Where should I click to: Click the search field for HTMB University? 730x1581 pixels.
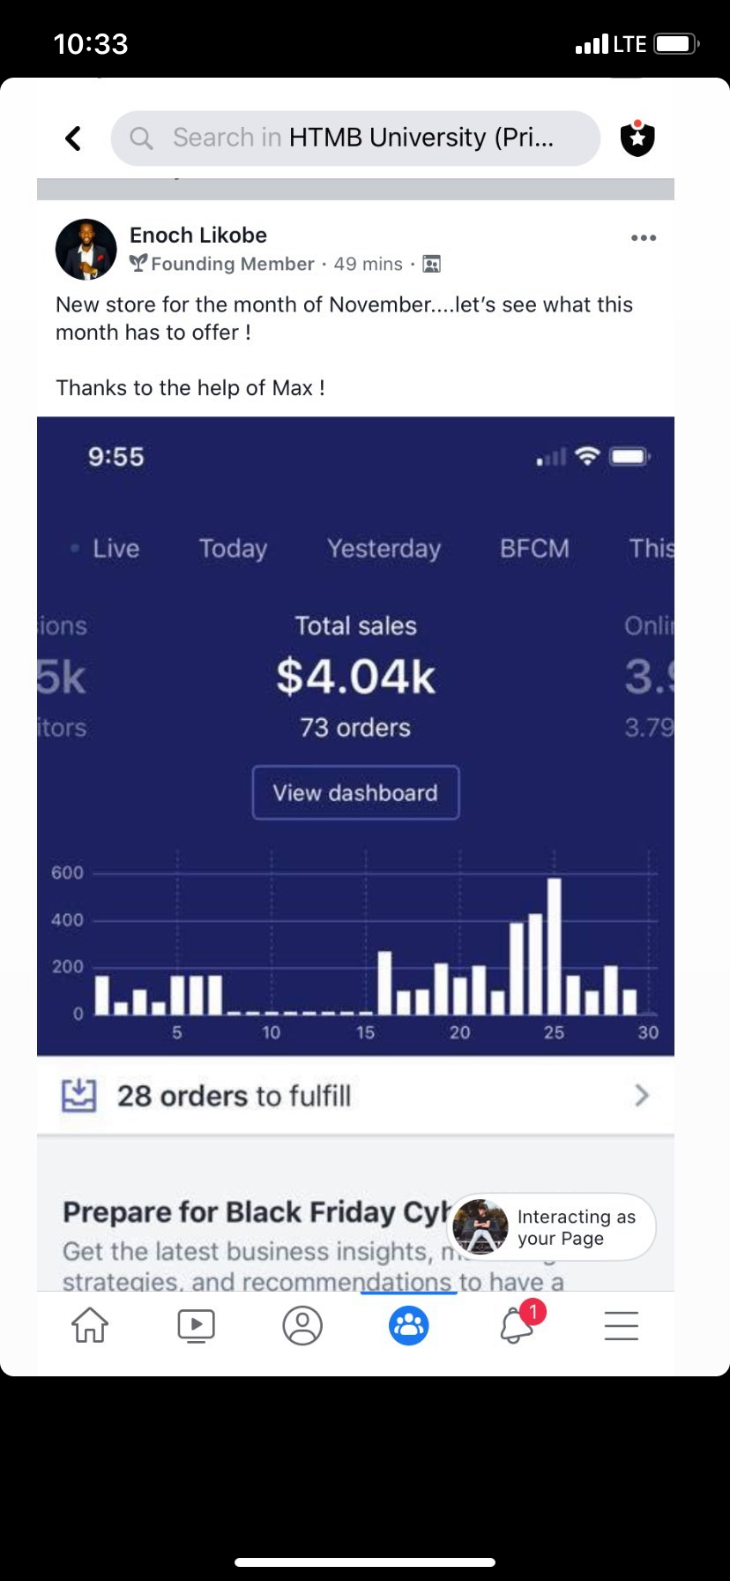(x=355, y=139)
